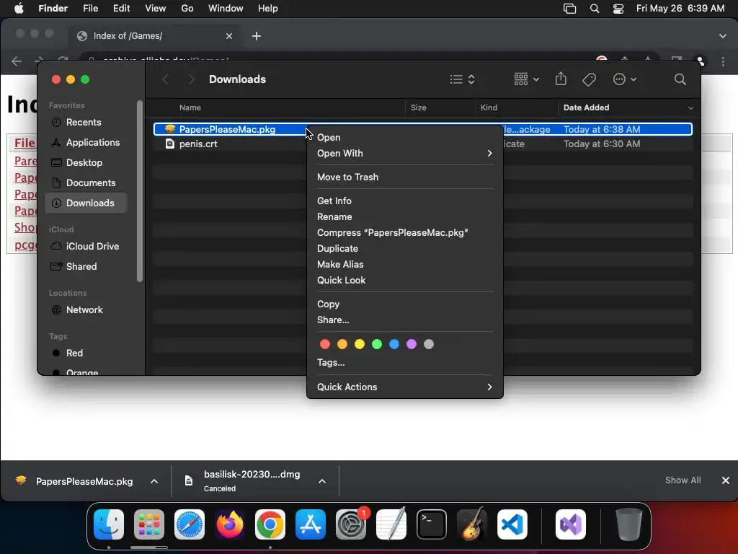
Task: Click Chrome's back arrow button
Action: coord(17,61)
